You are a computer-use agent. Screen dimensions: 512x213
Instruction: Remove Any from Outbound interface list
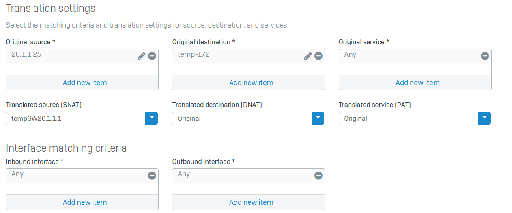pos(318,176)
